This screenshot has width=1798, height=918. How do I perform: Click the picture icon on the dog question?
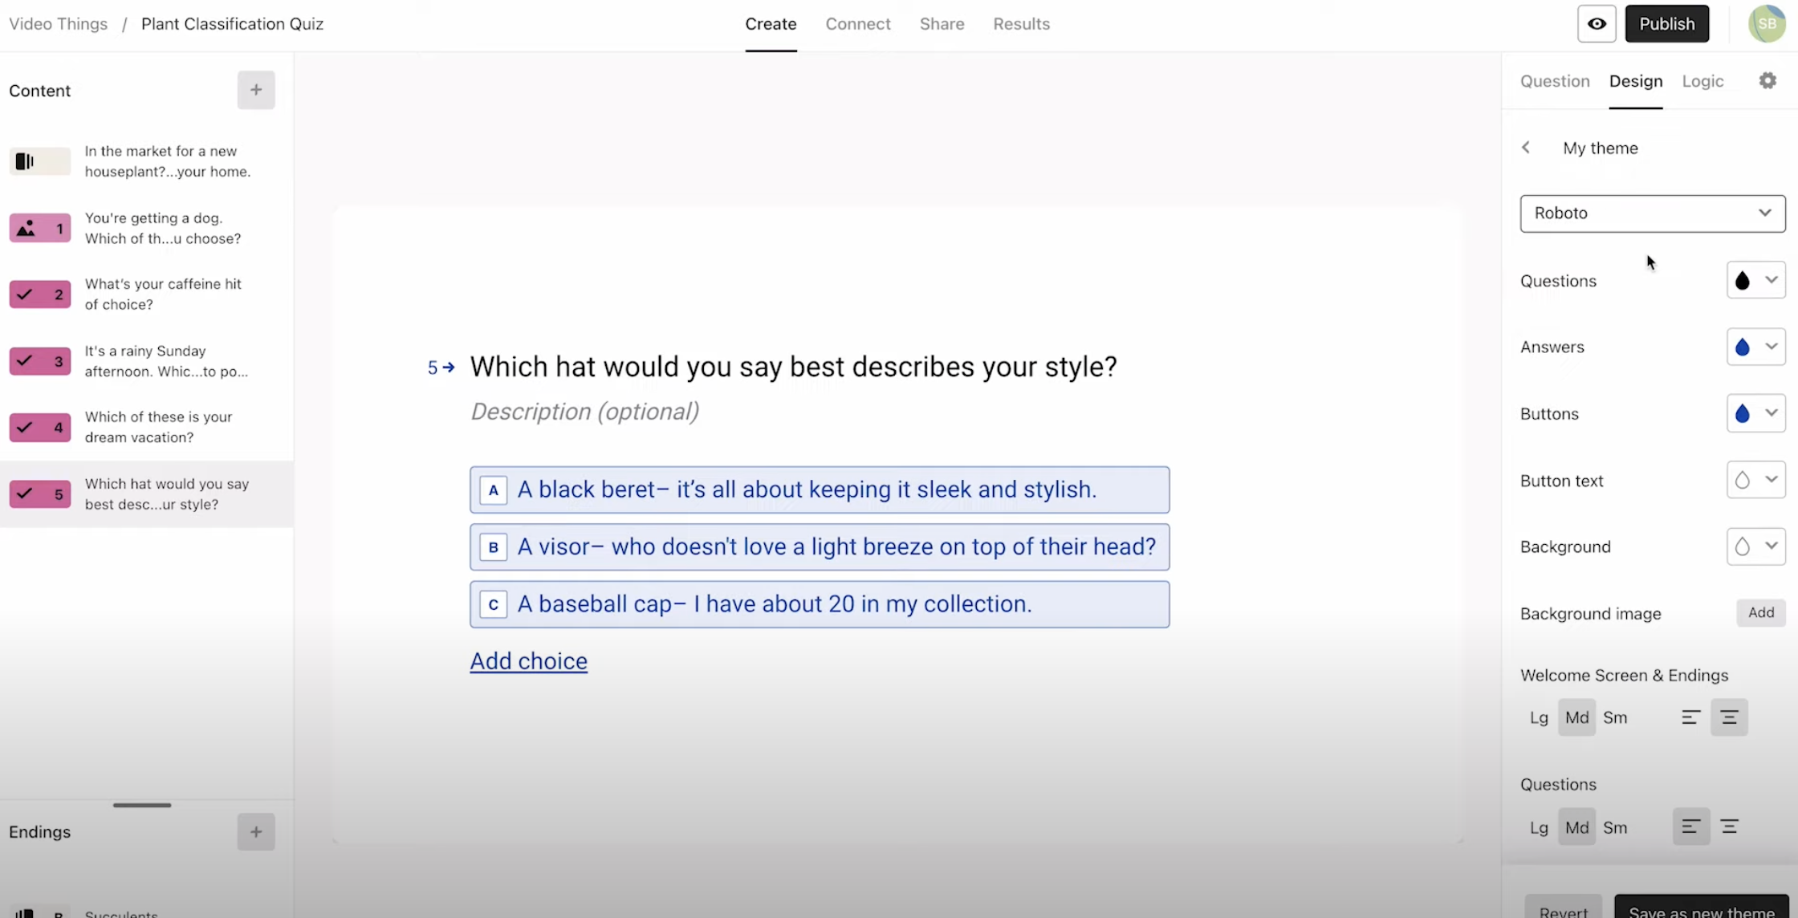point(26,228)
